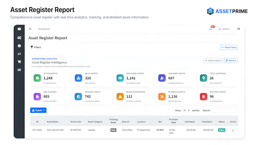Expand the Show Filters button
The image size is (258, 145).
(x=229, y=47)
